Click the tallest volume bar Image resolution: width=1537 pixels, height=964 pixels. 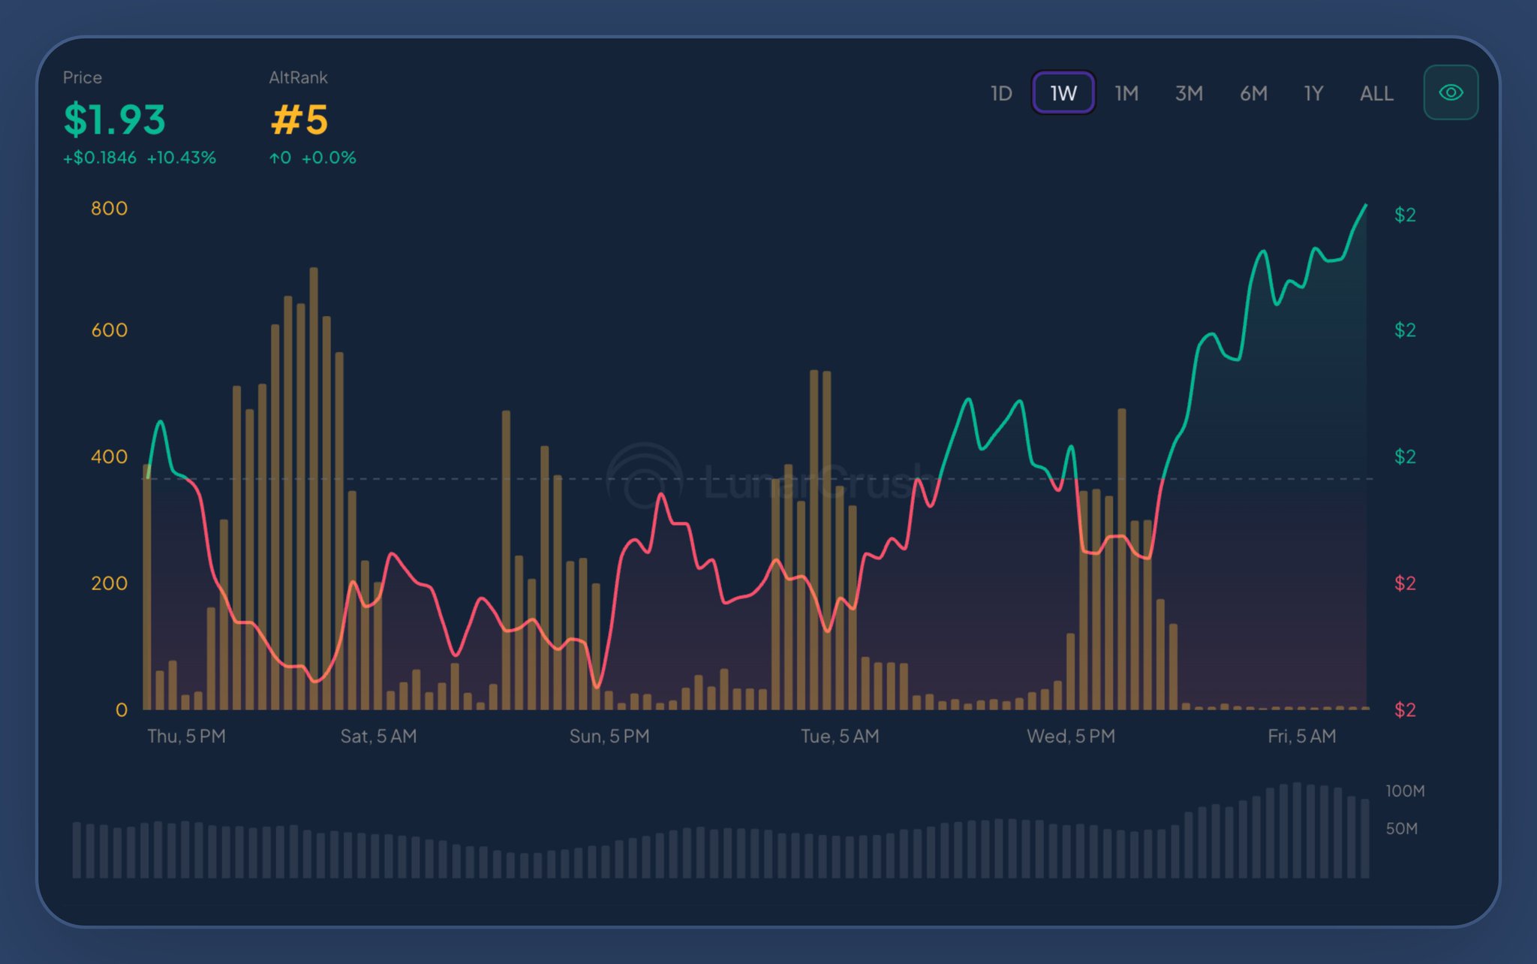coord(1297,830)
